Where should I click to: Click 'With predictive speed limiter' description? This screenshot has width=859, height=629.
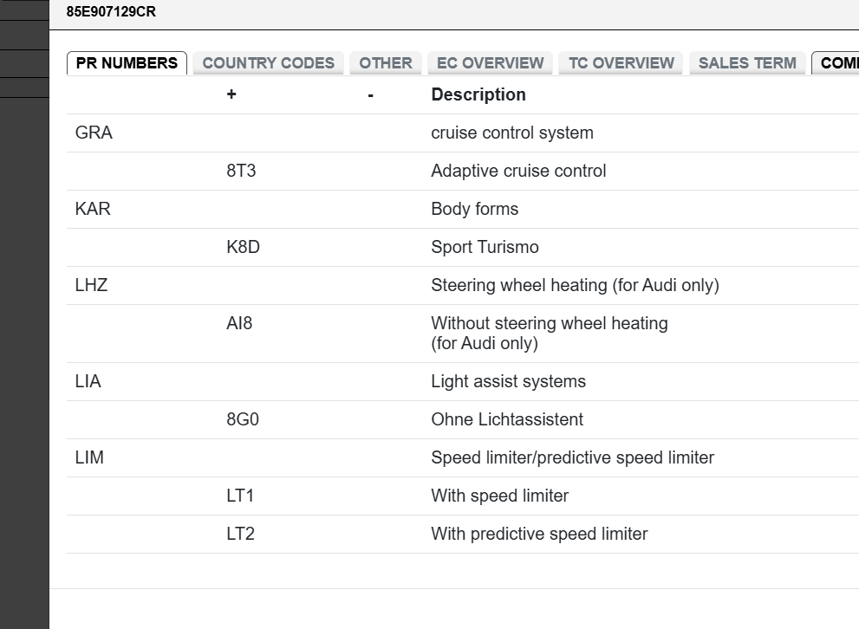540,534
